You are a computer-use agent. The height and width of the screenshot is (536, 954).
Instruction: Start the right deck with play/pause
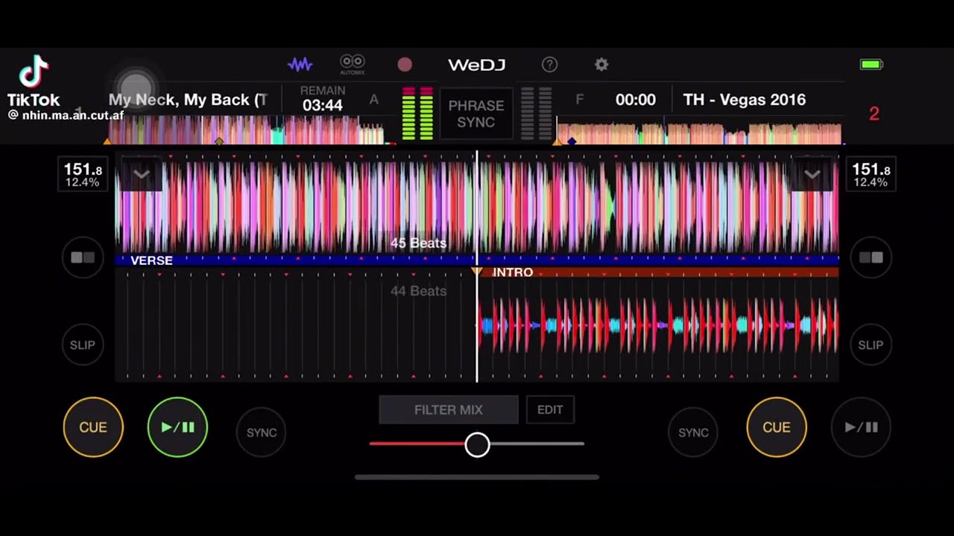coord(861,427)
